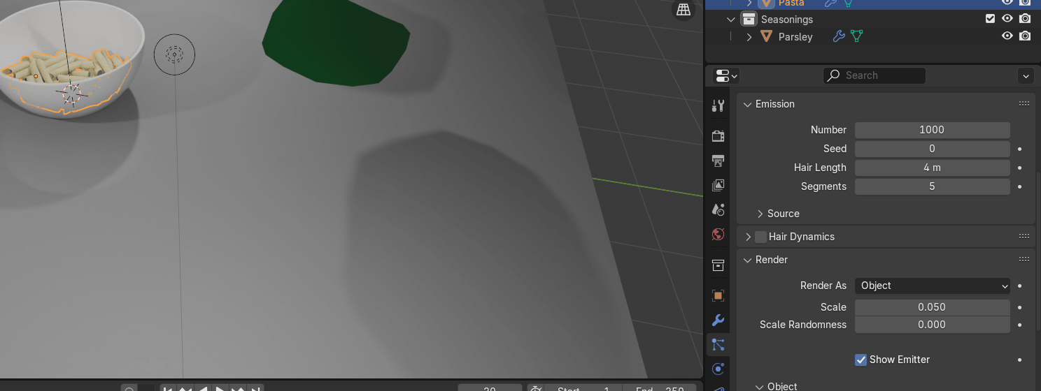1041x391 pixels.
Task: Enable the Hair Dynamics checkbox
Action: (760, 237)
